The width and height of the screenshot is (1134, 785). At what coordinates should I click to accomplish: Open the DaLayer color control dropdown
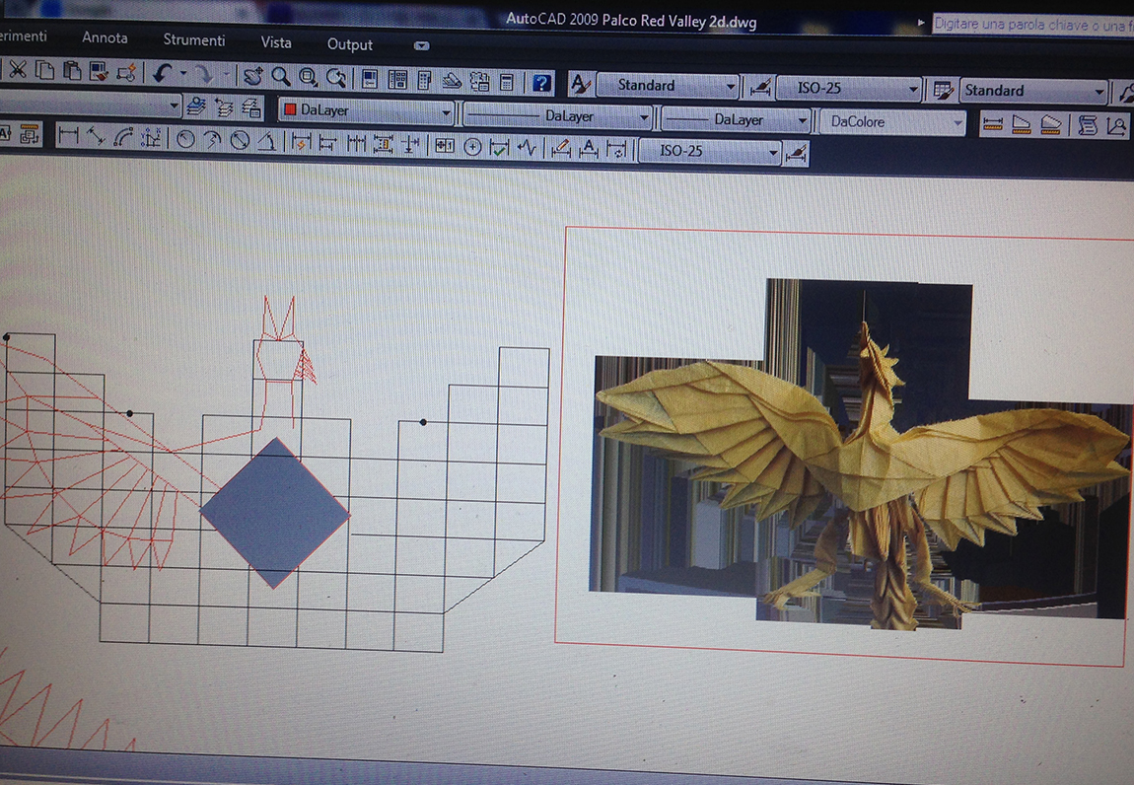367,111
